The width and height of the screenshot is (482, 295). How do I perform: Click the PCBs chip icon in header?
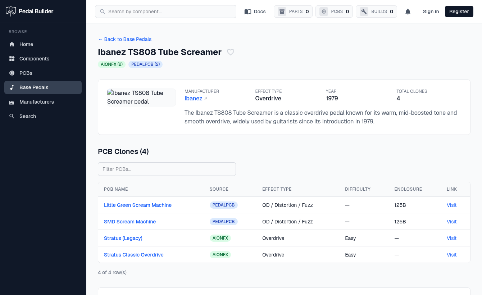(324, 12)
